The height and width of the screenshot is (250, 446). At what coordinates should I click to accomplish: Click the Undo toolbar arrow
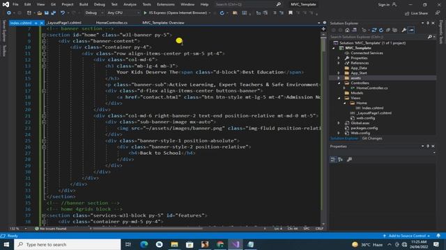tap(62, 12)
